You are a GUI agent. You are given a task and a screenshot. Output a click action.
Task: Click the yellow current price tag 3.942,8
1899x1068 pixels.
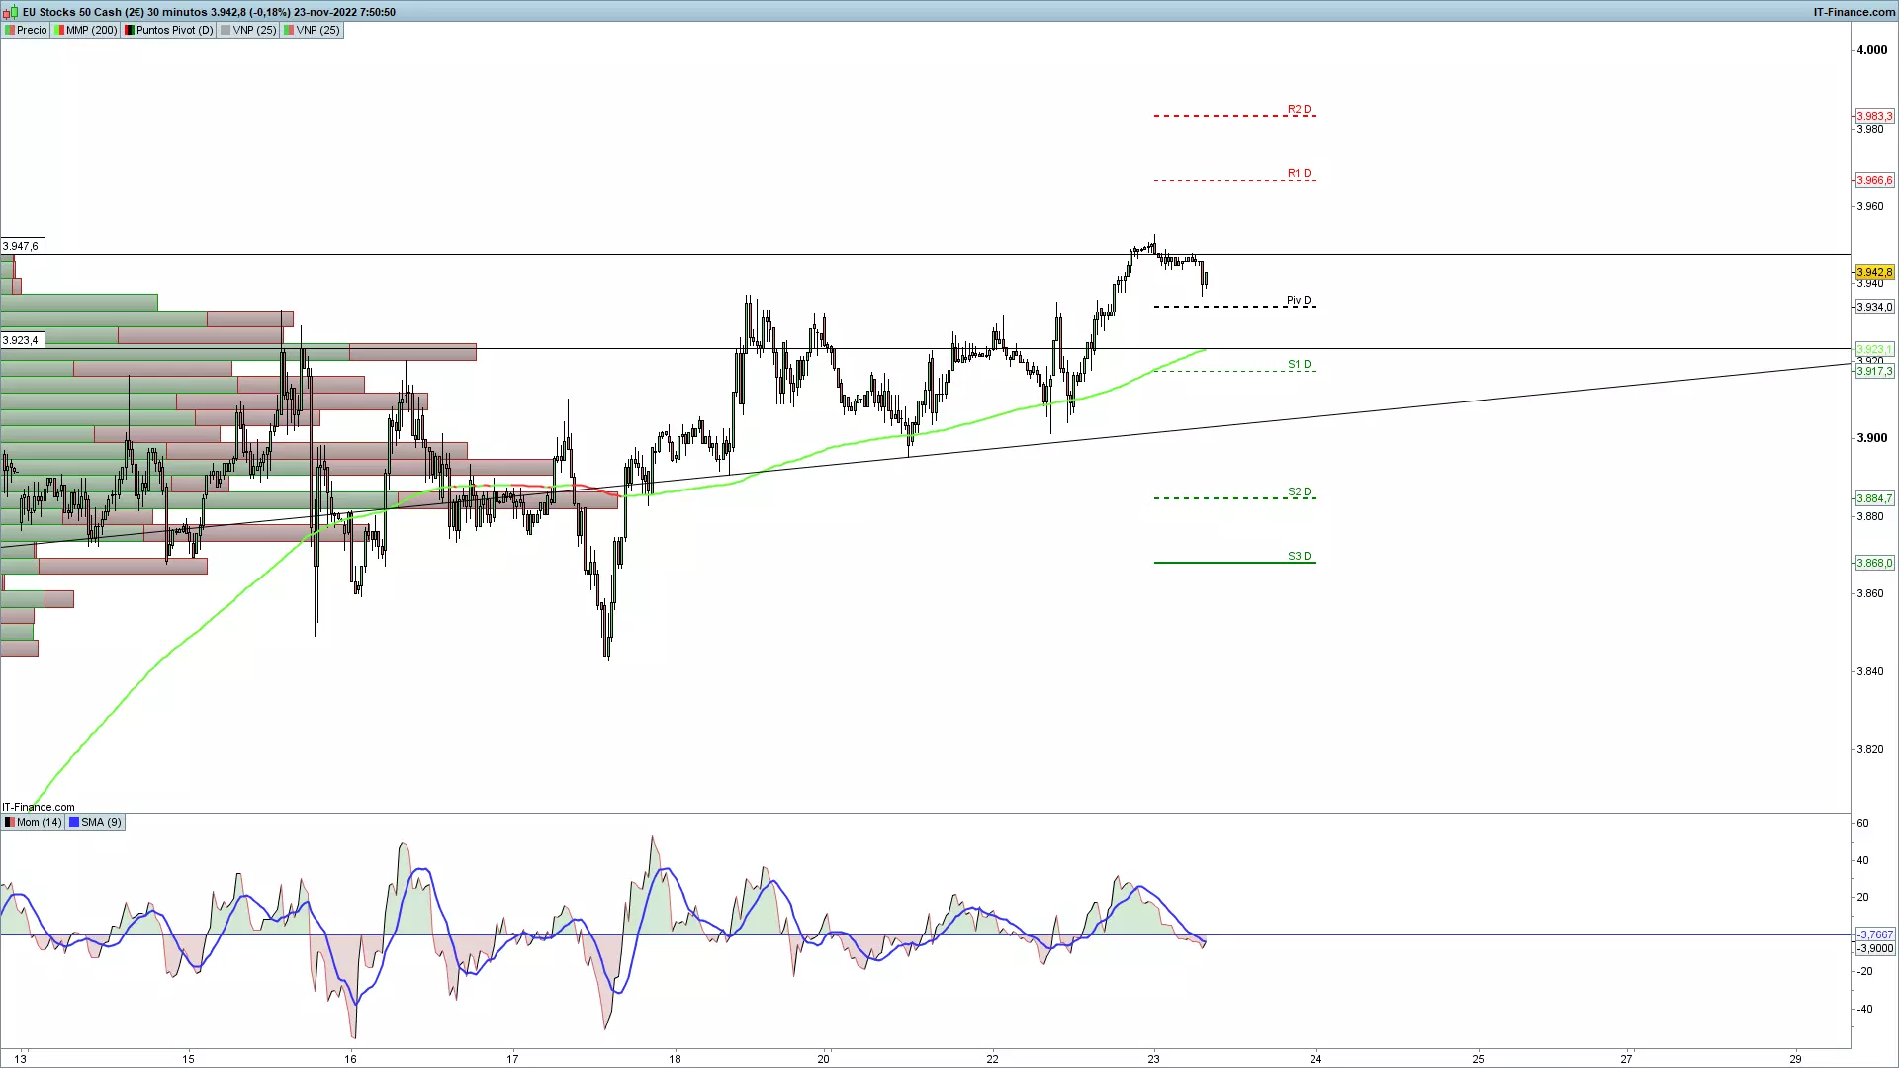coord(1874,272)
